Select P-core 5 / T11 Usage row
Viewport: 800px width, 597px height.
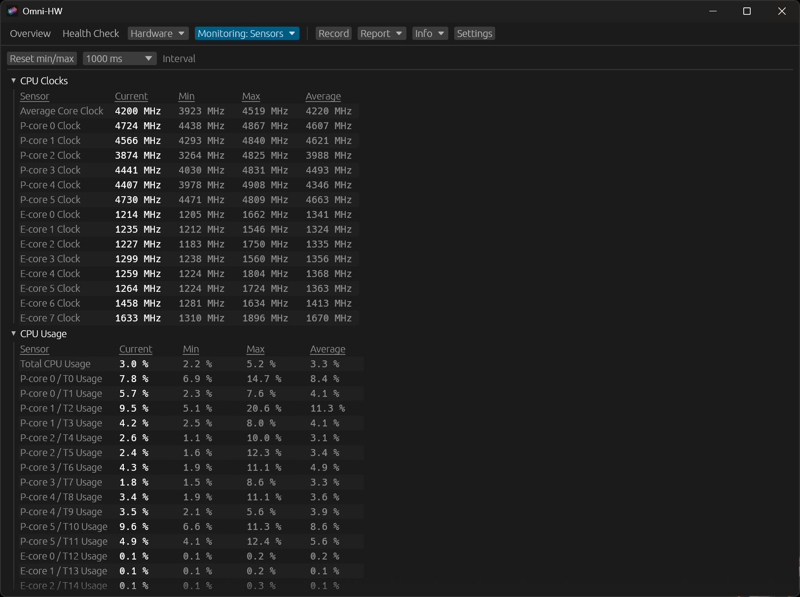[x=191, y=541]
